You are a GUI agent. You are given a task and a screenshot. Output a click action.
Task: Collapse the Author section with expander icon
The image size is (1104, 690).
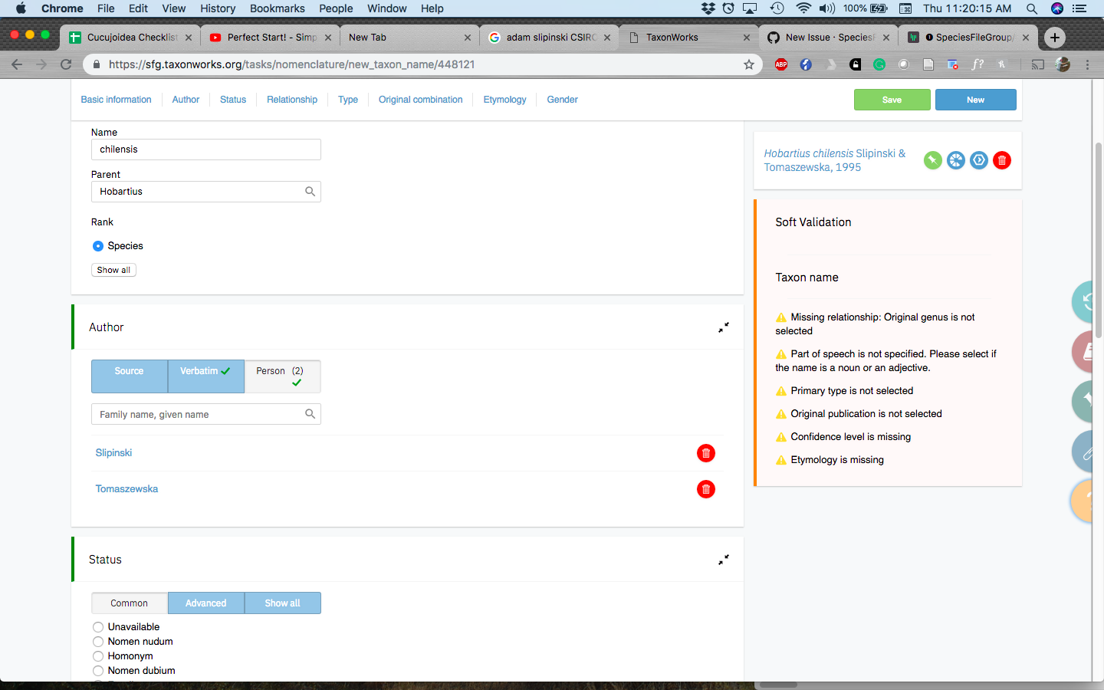click(x=723, y=327)
